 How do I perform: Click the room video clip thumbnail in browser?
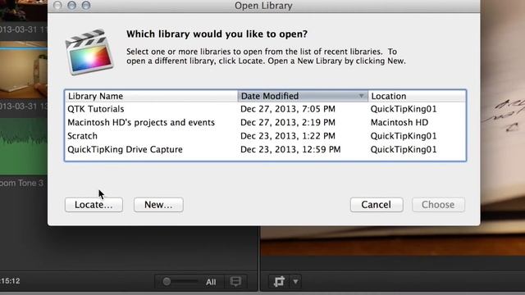point(24,70)
